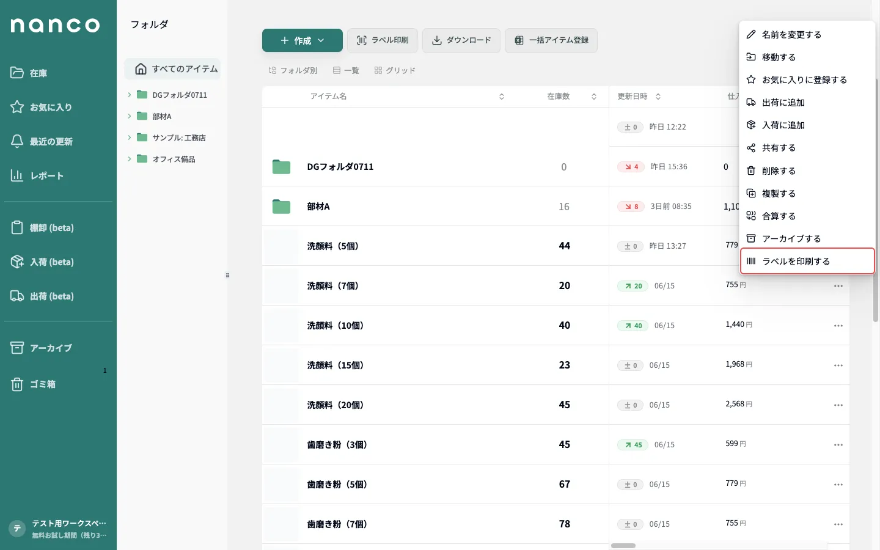Viewport: 880px width, 550px height.
Task: Click the 一括アイテム登録 button
Action: [551, 40]
